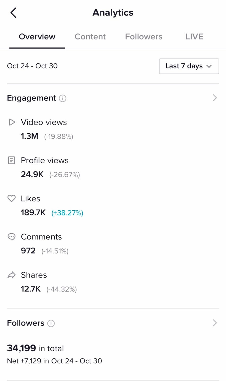
Task: Tap the Followers info icon
Action: (51, 323)
